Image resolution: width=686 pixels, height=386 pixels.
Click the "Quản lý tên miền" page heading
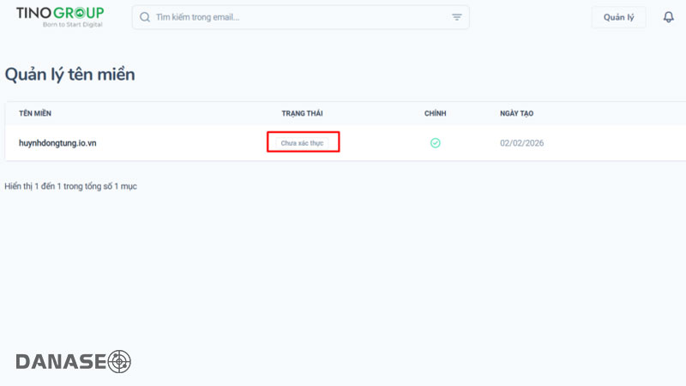click(69, 75)
